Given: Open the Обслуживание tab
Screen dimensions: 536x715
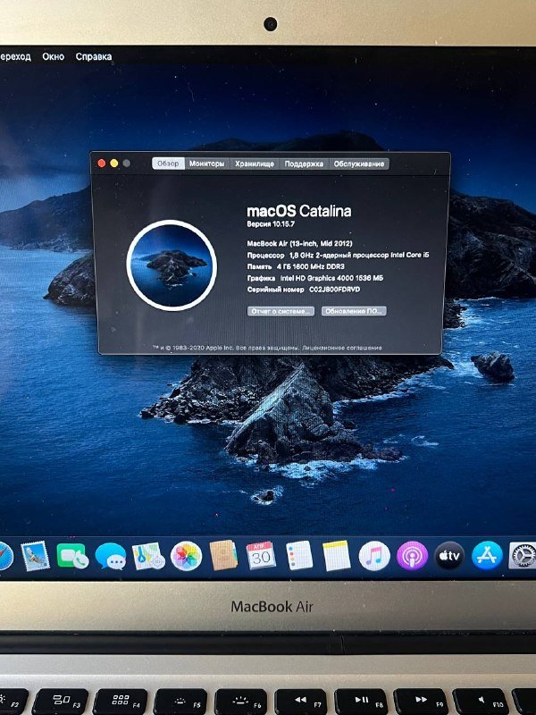Looking at the screenshot, I should pos(359,164).
